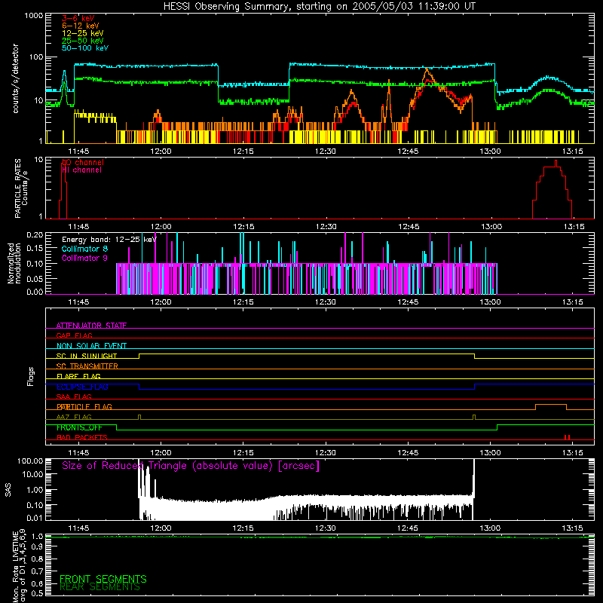
Task: Click the raised PARTICLE FLAG segment after 13:00
Action: [551, 407]
